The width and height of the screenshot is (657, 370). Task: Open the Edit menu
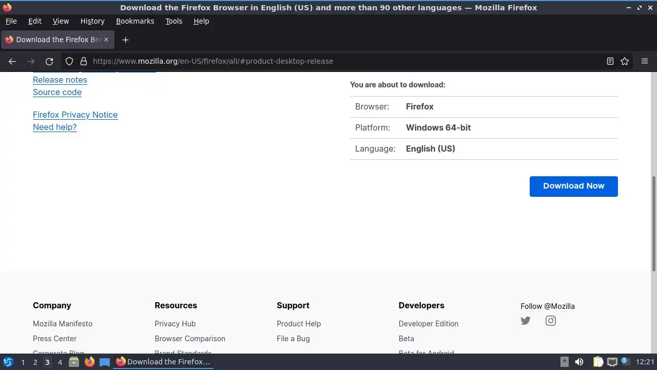click(x=35, y=21)
